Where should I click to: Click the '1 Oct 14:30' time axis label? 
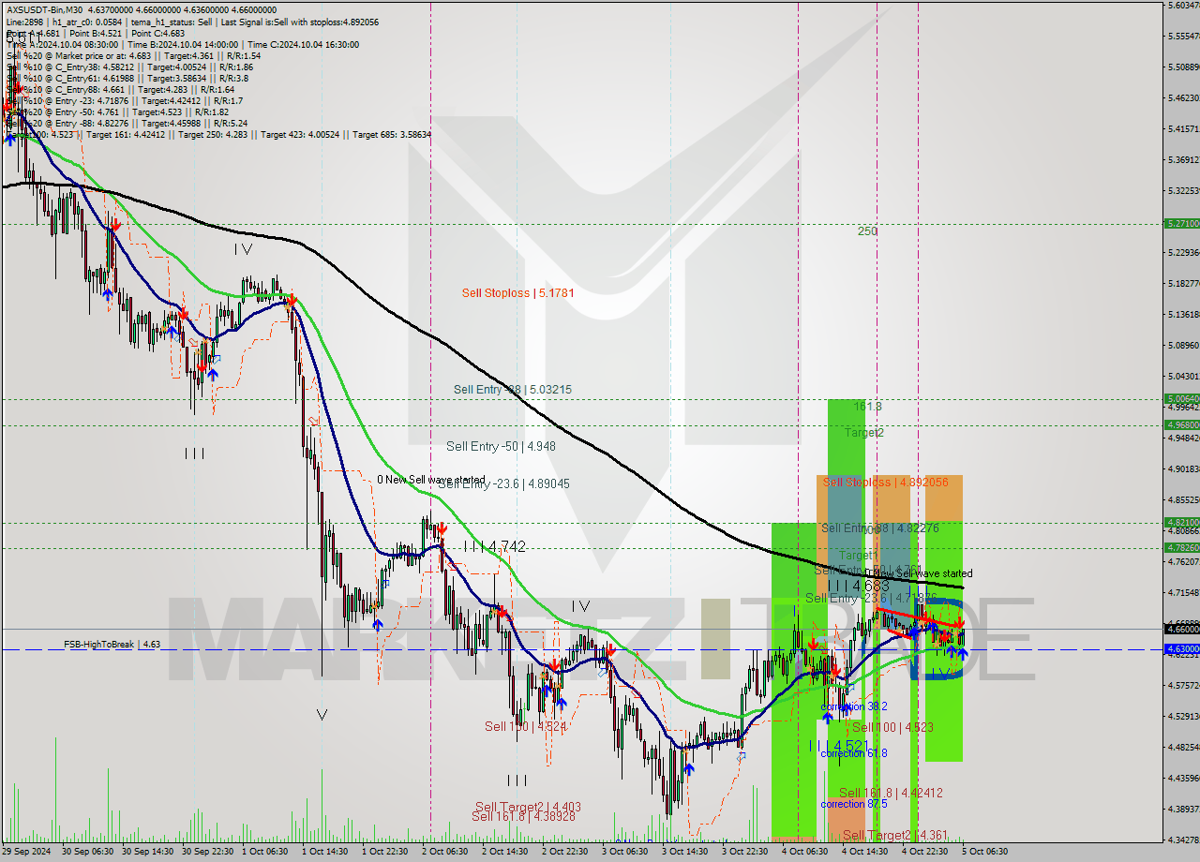[323, 852]
